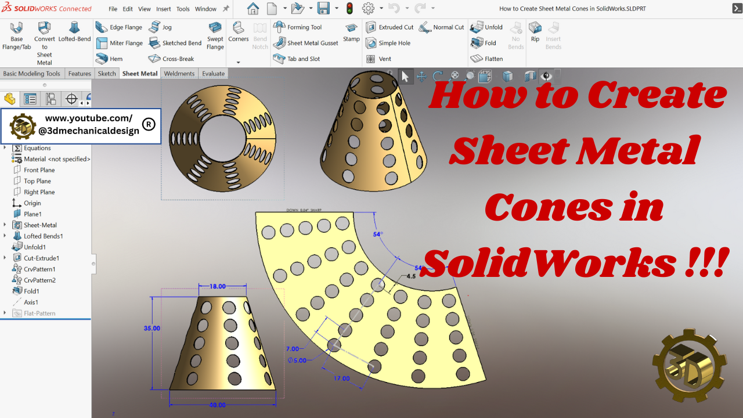Click the Rebuild traffic light icon

(349, 9)
